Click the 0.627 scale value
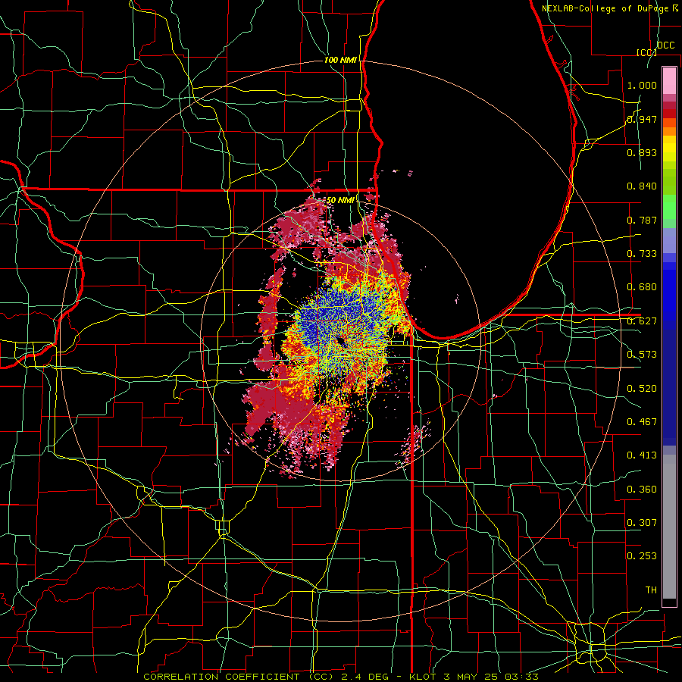The height and width of the screenshot is (682, 682). (642, 321)
